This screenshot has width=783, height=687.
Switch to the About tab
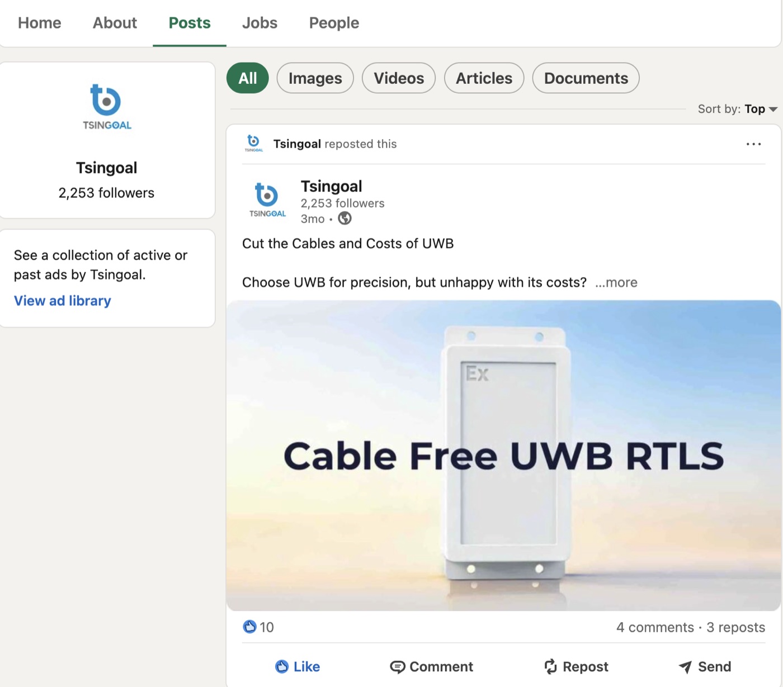pyautogui.click(x=115, y=23)
